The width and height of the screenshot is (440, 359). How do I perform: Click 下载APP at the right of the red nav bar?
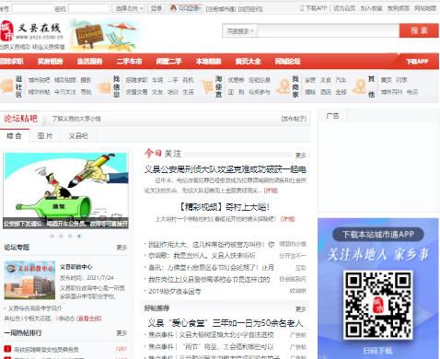tap(417, 62)
